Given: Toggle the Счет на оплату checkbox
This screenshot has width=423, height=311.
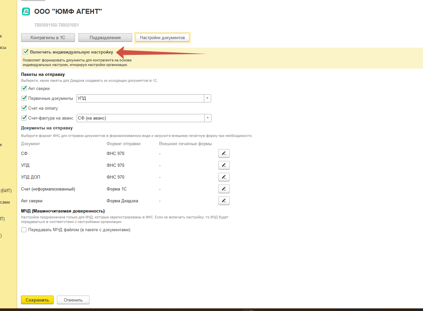Looking at the screenshot, I should (x=24, y=108).
